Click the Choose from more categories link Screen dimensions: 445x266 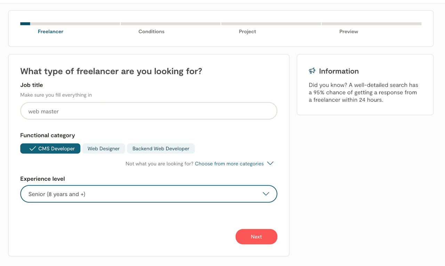pyautogui.click(x=229, y=164)
